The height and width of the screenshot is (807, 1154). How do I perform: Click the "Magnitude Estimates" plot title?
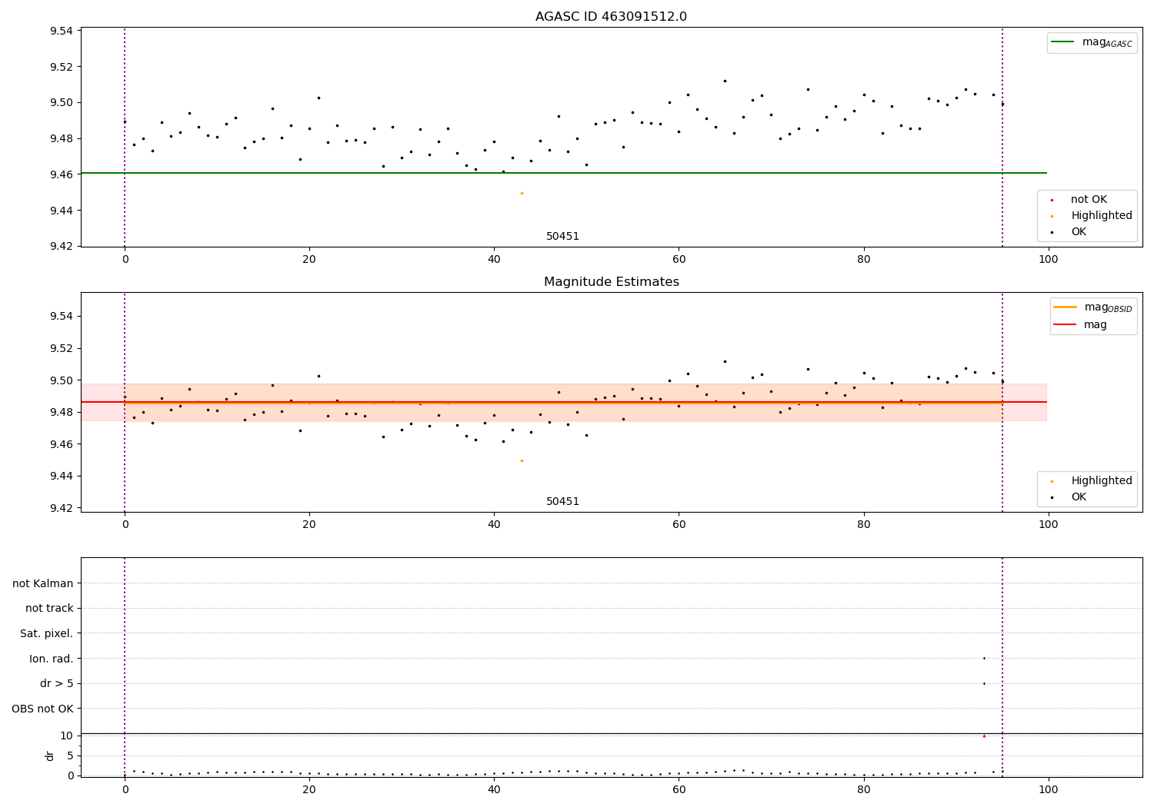611,282
